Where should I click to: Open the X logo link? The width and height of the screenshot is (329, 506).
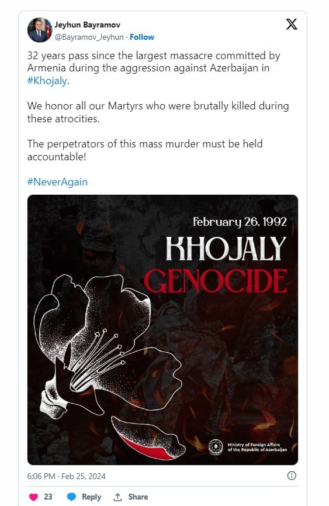pyautogui.click(x=292, y=24)
